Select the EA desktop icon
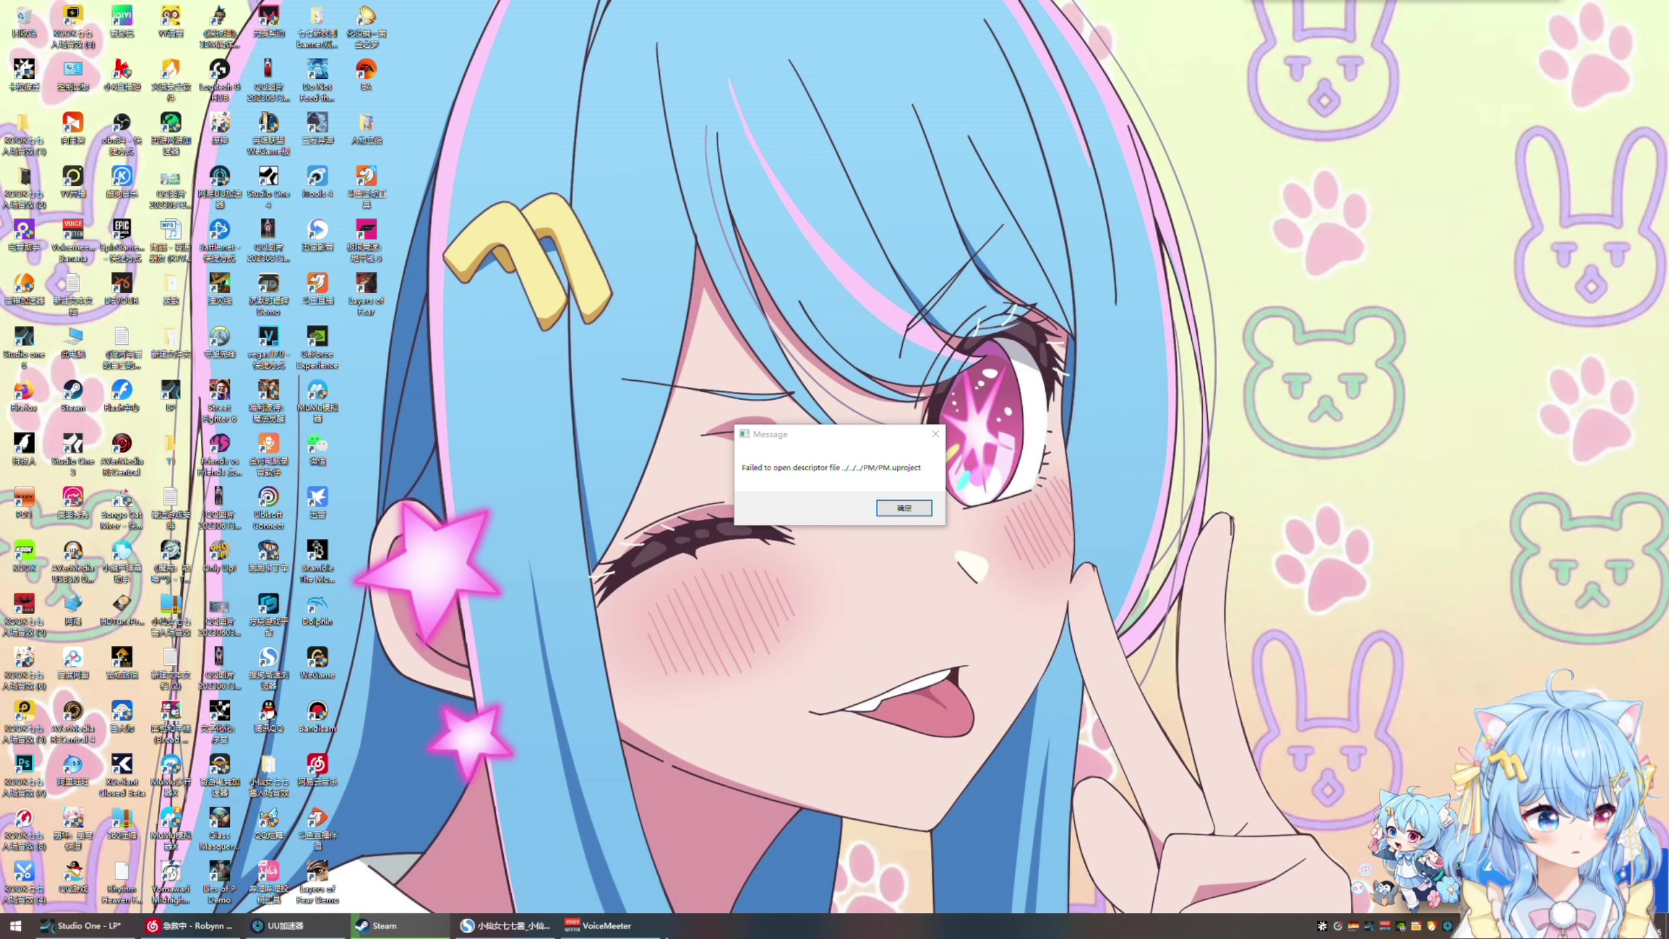Viewport: 1669px width, 939px height. (x=366, y=75)
